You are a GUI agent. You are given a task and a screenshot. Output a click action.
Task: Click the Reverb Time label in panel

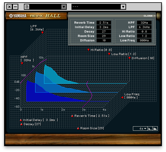click(x=84, y=23)
